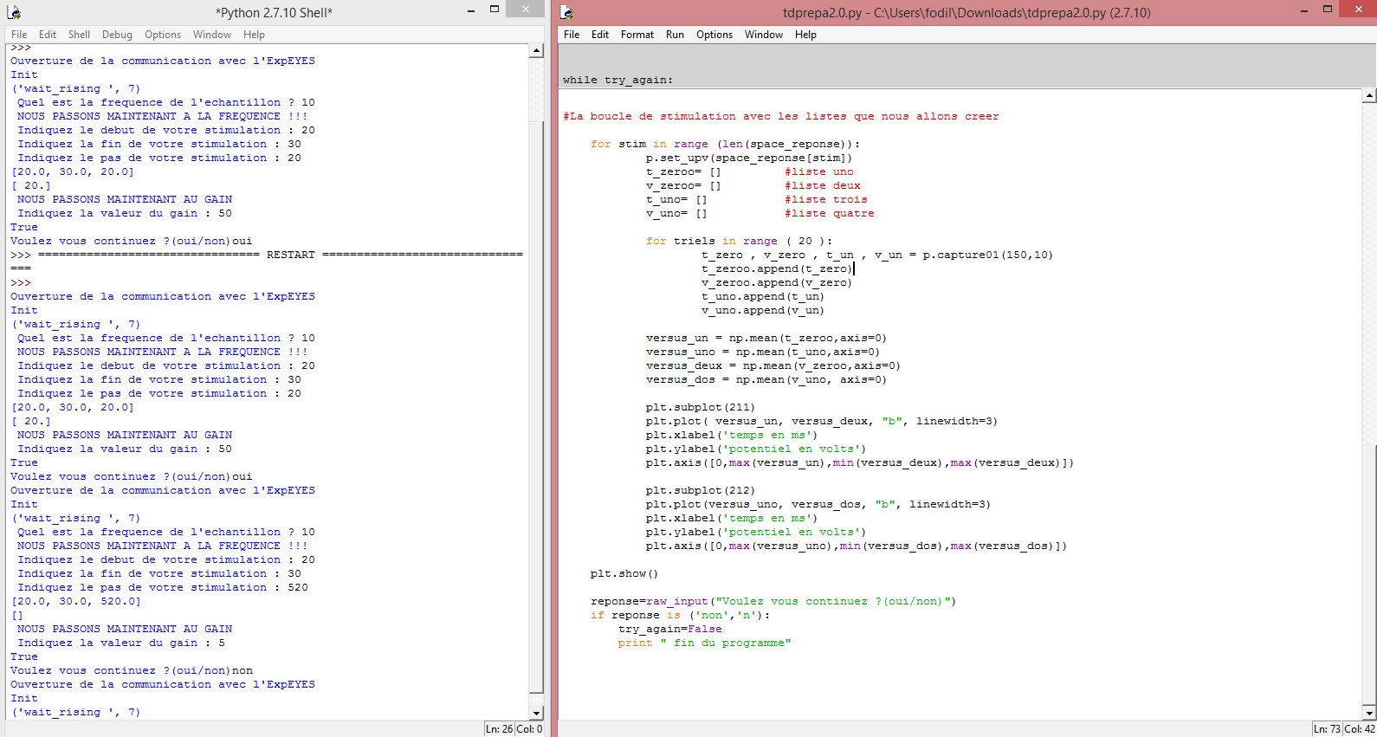The image size is (1377, 737).
Task: Close the Python Shell window
Action: pyautogui.click(x=525, y=9)
